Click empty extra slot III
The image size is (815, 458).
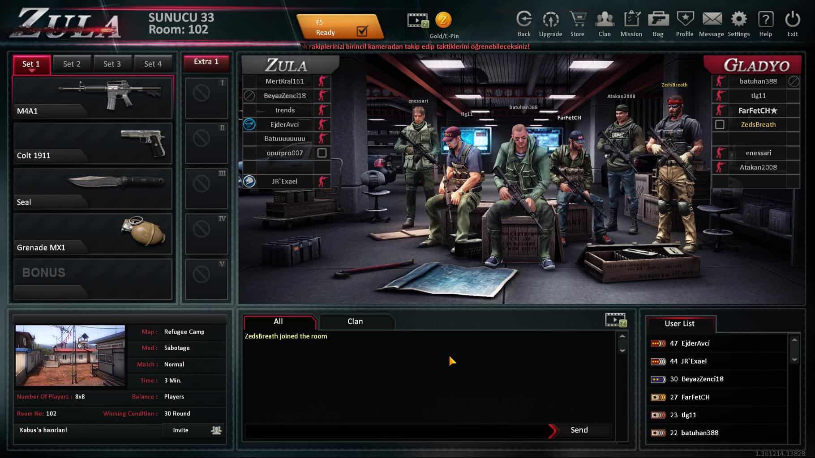click(206, 189)
